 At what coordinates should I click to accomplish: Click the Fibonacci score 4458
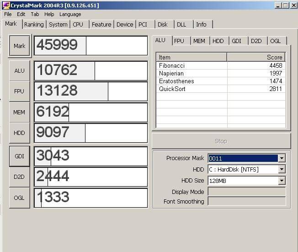(x=276, y=65)
